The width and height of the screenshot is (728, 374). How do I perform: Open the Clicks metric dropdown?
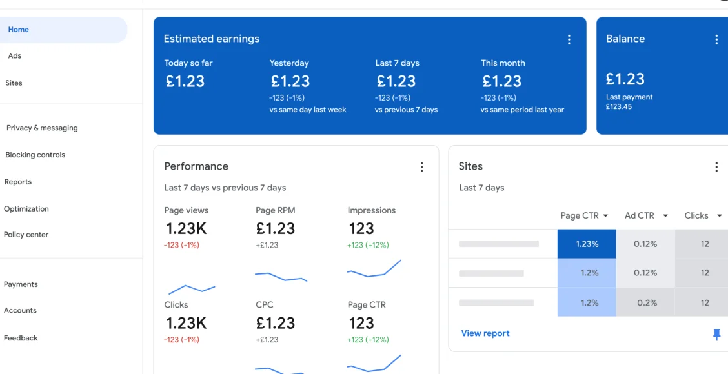(702, 215)
